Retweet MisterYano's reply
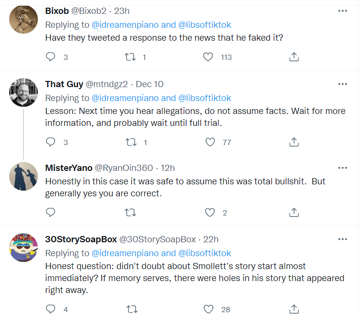The width and height of the screenshot is (359, 316). pos(130,212)
